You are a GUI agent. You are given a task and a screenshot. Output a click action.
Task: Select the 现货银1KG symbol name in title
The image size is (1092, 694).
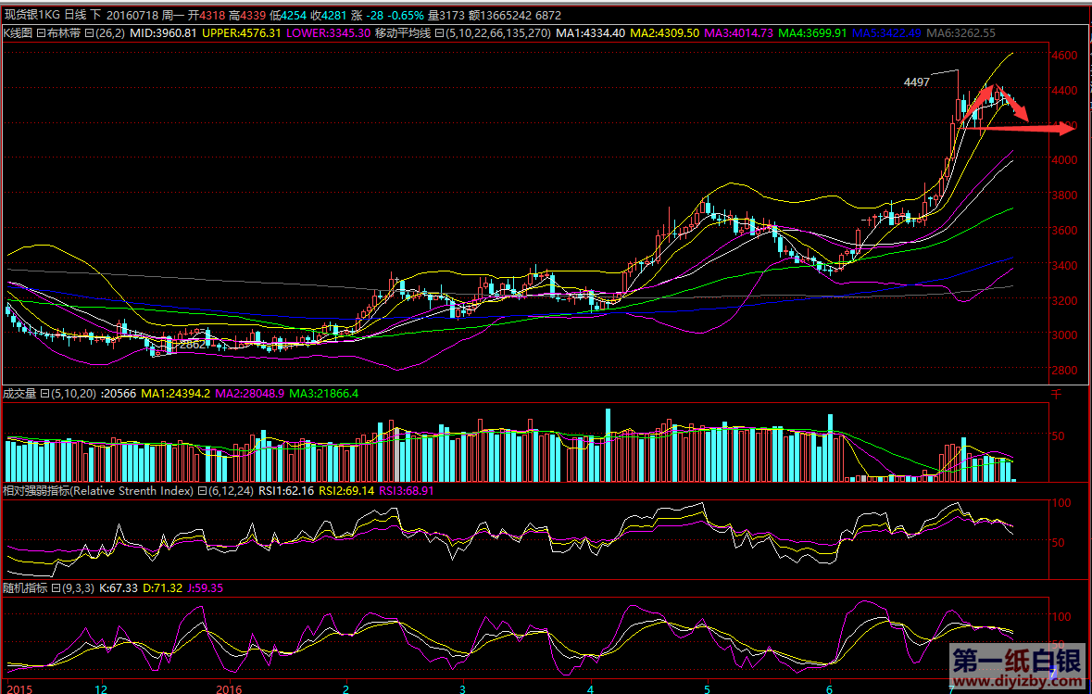coord(31,16)
